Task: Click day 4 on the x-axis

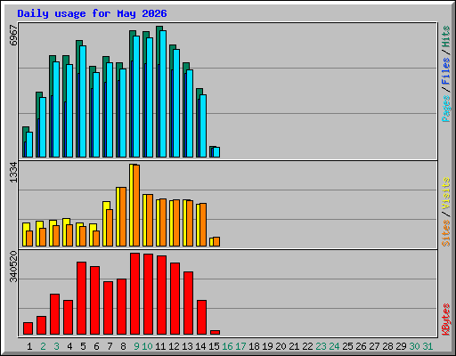Action: (69, 346)
